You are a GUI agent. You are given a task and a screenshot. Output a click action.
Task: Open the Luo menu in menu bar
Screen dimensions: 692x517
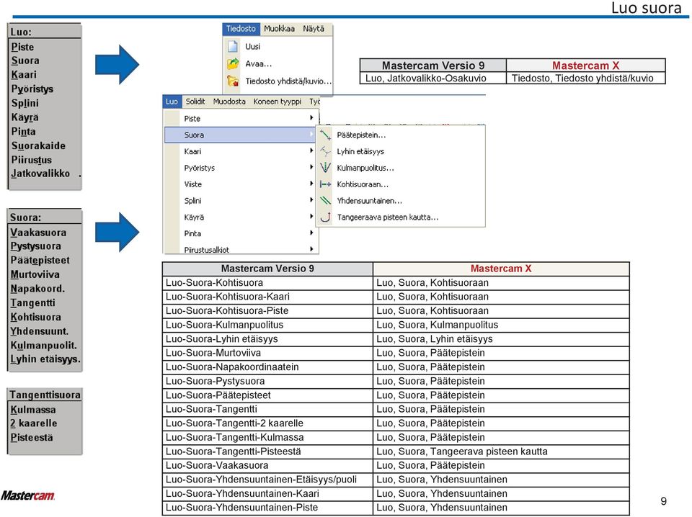click(x=172, y=102)
